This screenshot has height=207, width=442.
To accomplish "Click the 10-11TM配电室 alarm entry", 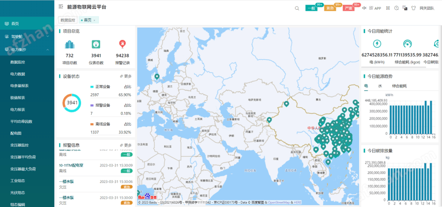I will (x=95, y=168).
